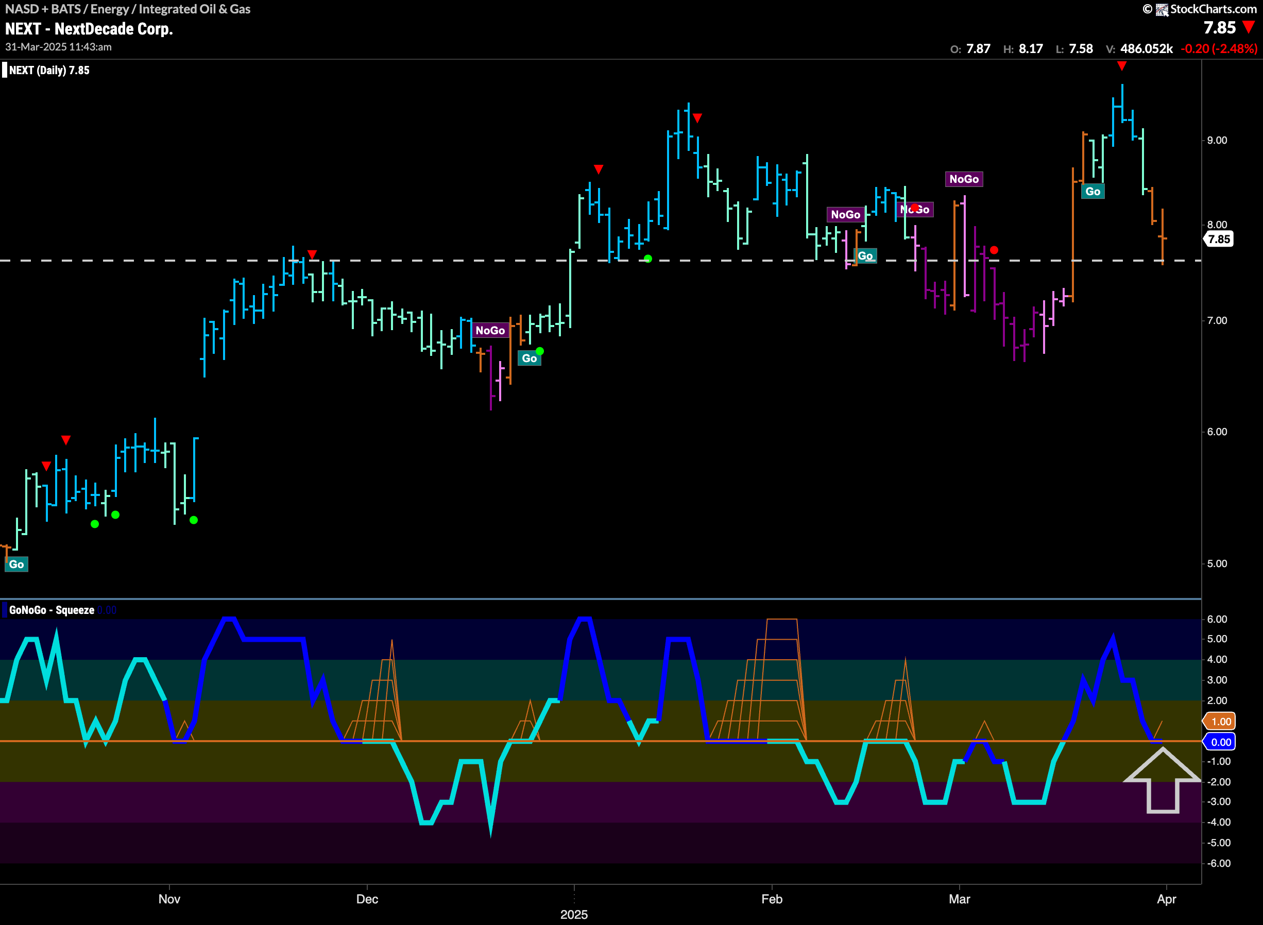
Task: Click the blue 0.00 oscillator tag
Action: pyautogui.click(x=1219, y=743)
